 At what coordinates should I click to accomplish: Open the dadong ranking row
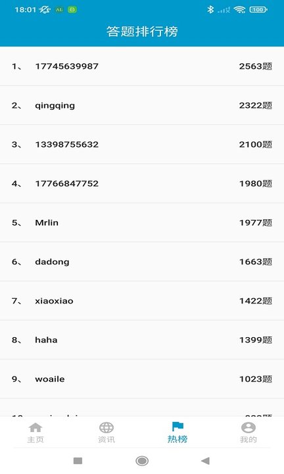click(142, 261)
